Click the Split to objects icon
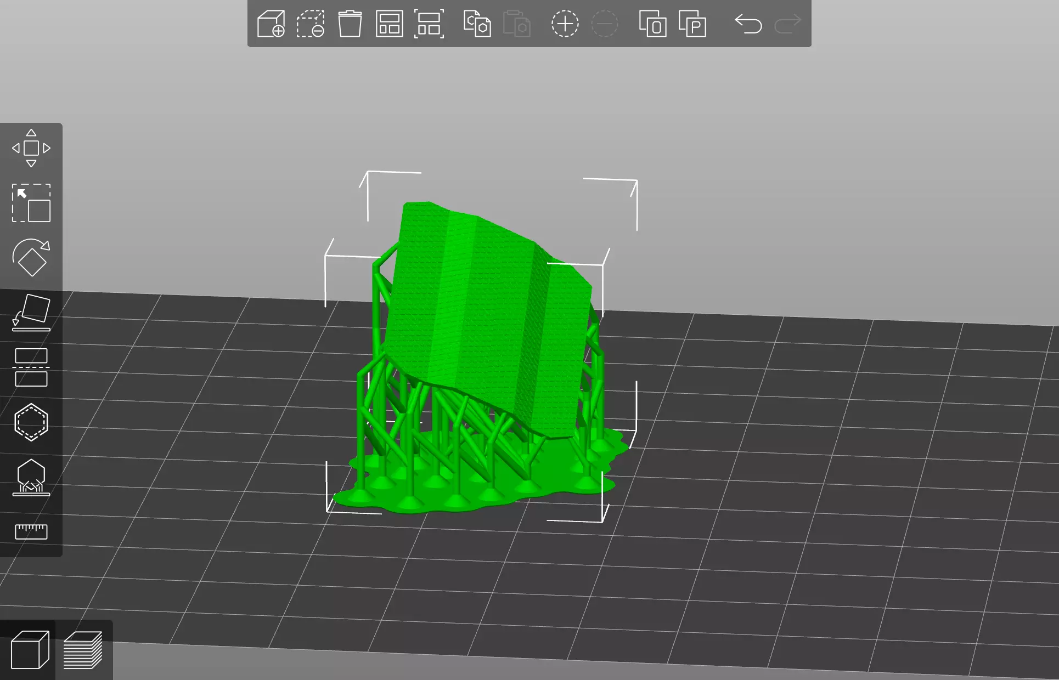Image resolution: width=1059 pixels, height=680 pixels. coord(652,24)
